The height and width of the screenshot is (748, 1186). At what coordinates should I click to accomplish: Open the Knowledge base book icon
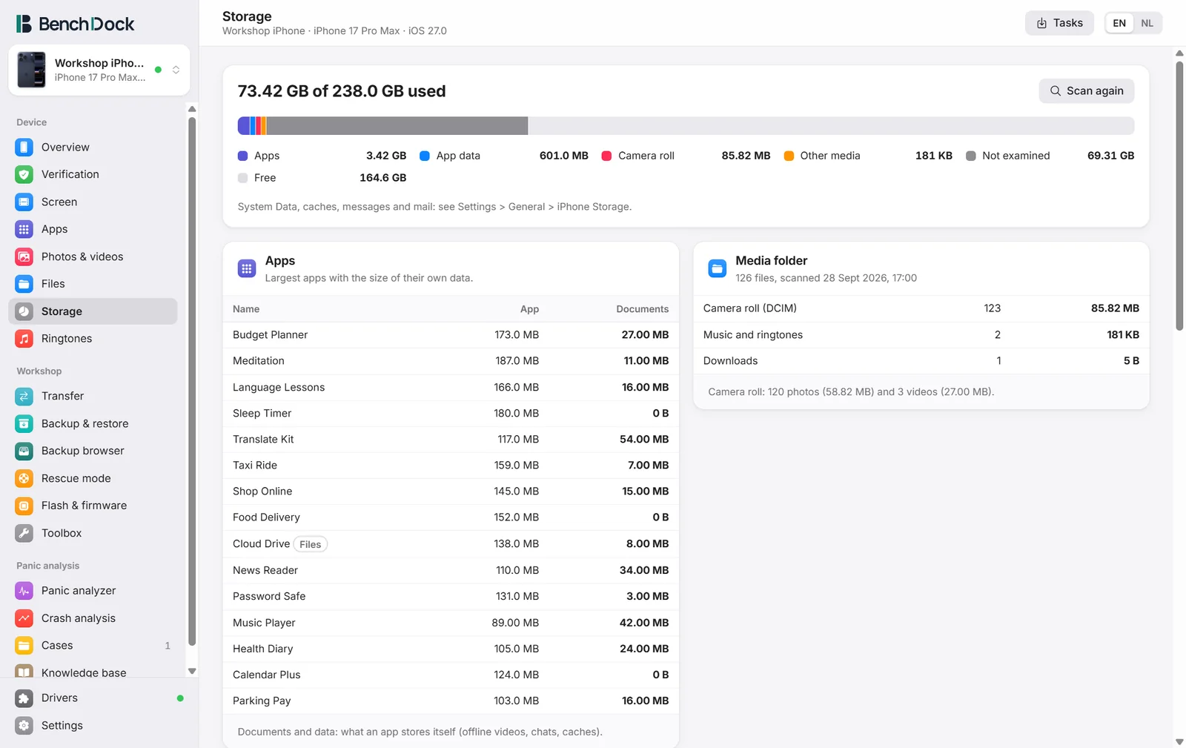pyautogui.click(x=24, y=671)
